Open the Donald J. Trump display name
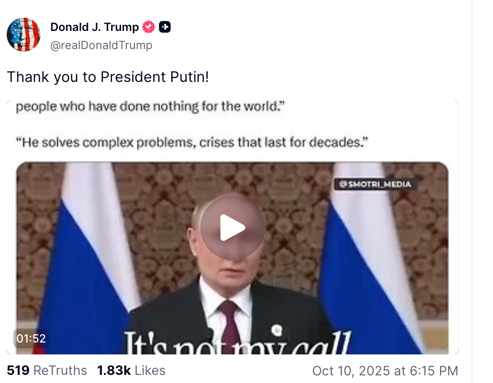Image resolution: width=493 pixels, height=383 pixels. point(94,27)
